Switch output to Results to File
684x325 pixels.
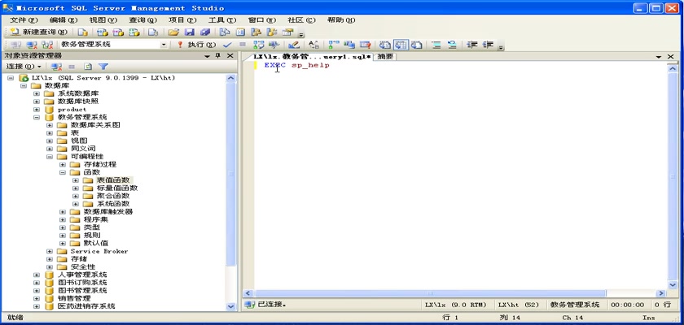[417, 45]
